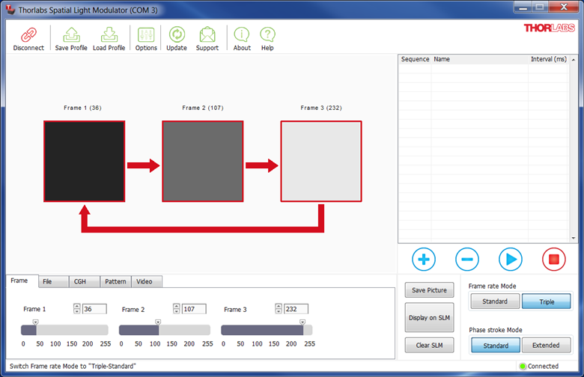Viewport: 584px width, 377px height.
Task: Click the Save Profile icon
Action: (x=71, y=35)
